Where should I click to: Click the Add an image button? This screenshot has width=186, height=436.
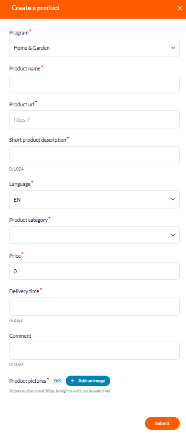tap(88, 381)
